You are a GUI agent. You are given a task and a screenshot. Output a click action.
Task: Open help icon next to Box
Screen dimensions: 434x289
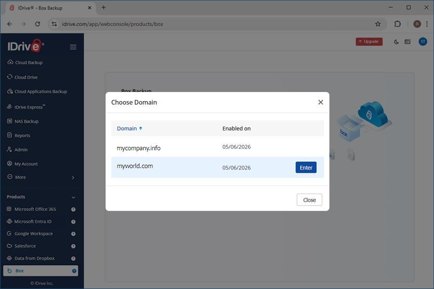pos(74,271)
